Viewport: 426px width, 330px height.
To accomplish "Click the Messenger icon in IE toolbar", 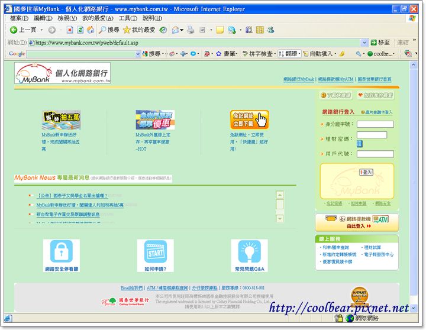I will pos(232,30).
